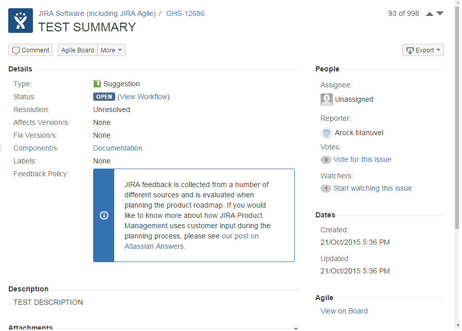Click the "1" watchers count badge
Viewport: 462px width, 331px height.
click(326, 189)
